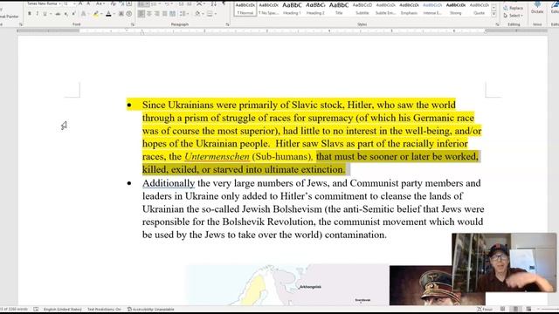Toggle superscript formatting
This screenshot has width=559, height=314.
click(x=73, y=14)
